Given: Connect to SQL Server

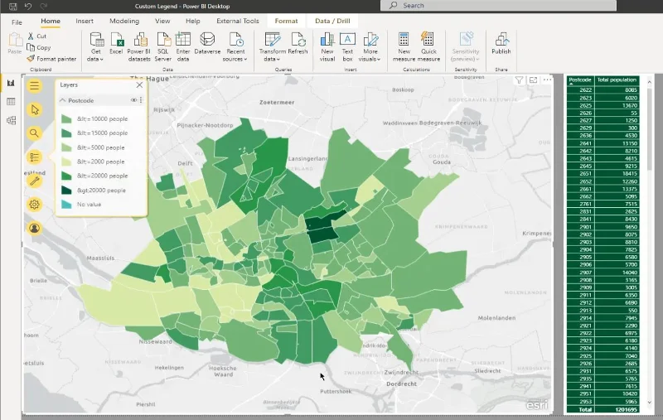Looking at the screenshot, I should tap(162, 47).
